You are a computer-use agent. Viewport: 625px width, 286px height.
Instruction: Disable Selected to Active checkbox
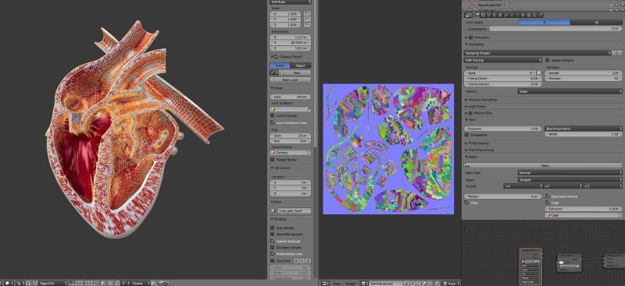[x=548, y=196]
